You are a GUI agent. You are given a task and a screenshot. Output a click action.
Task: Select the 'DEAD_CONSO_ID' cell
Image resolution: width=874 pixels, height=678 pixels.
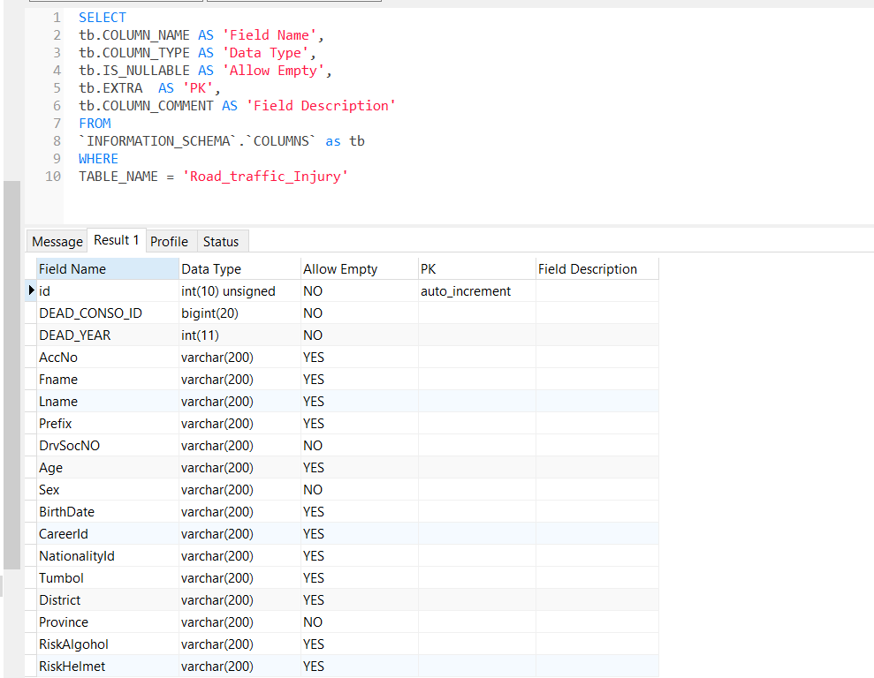coord(108,313)
